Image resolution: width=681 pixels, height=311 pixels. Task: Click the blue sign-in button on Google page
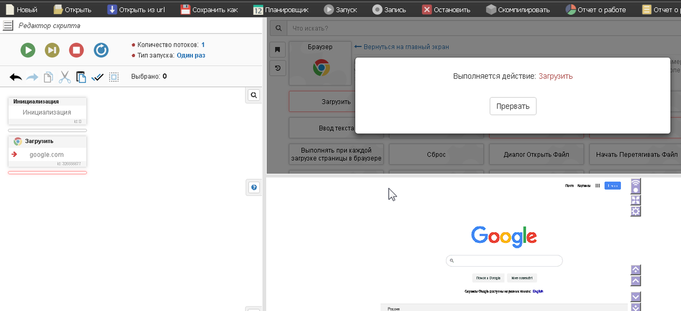pyautogui.click(x=612, y=186)
